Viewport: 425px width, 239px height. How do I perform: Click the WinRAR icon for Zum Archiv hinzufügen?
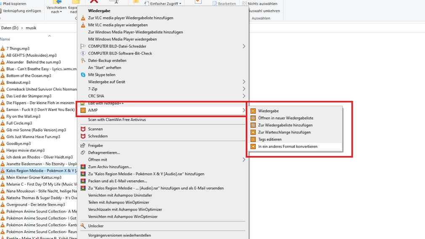pyautogui.click(x=83, y=167)
